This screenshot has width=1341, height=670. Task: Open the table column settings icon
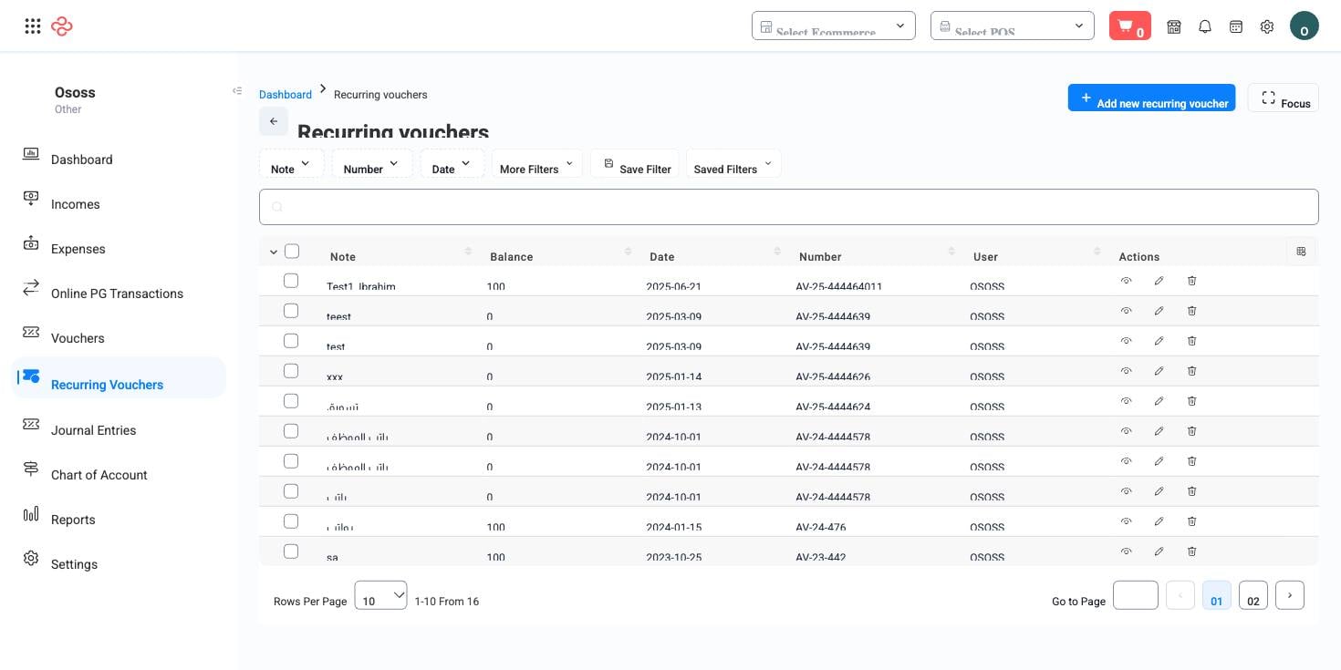click(1301, 251)
